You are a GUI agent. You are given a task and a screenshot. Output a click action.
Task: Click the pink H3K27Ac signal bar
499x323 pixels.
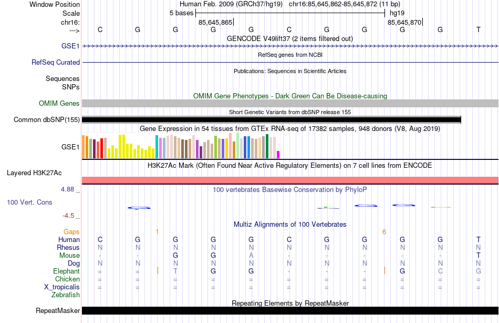pos(290,180)
